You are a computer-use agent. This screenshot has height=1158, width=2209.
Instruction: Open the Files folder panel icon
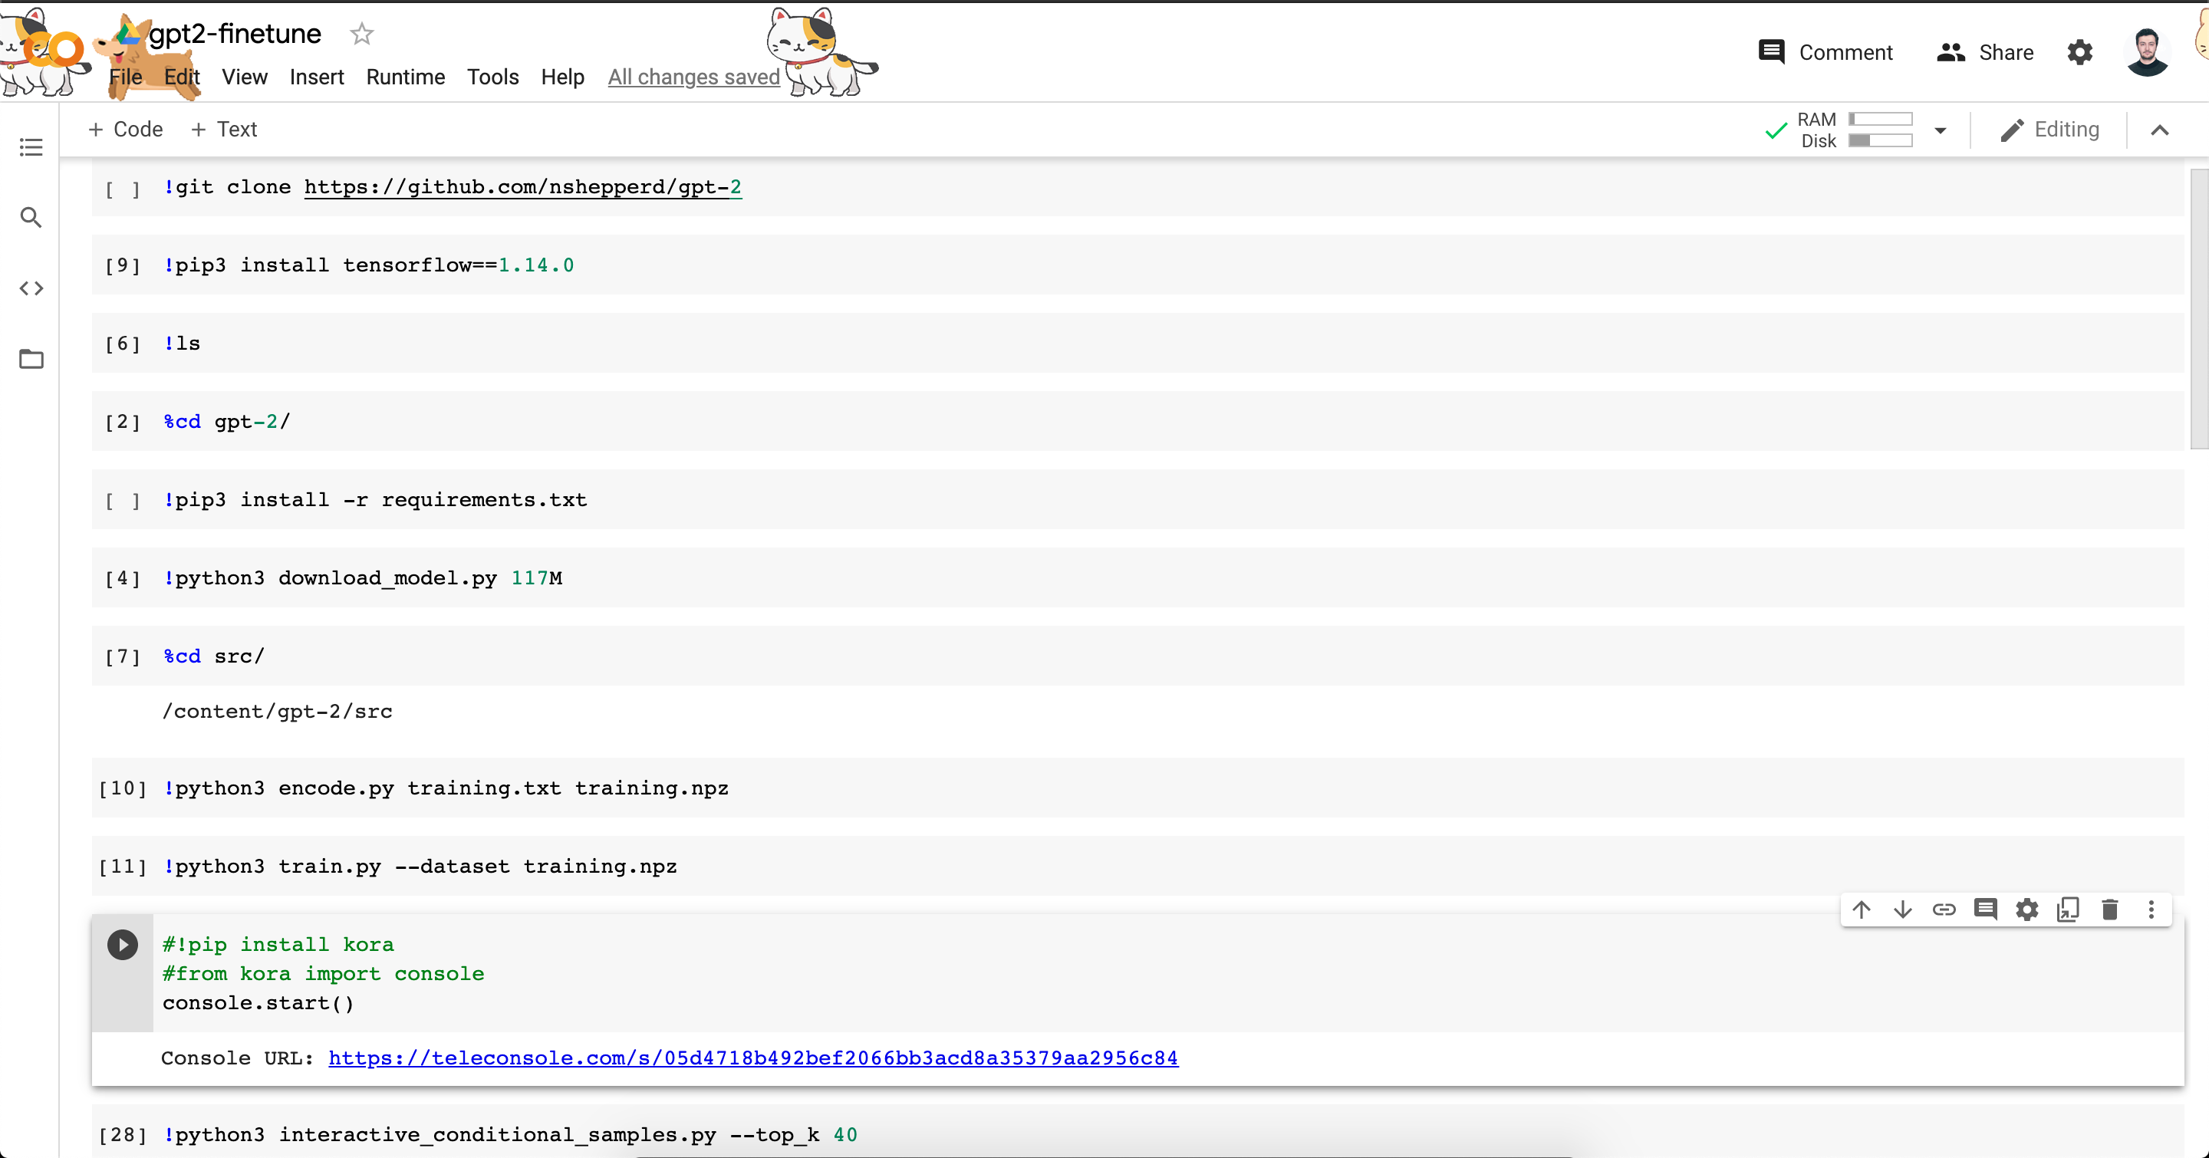(x=31, y=359)
